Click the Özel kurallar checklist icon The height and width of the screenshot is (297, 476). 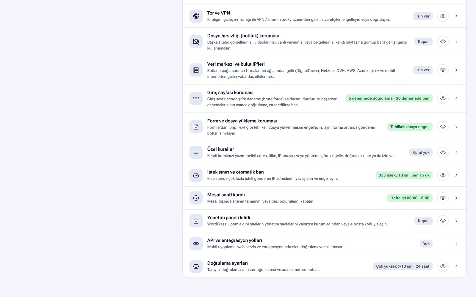point(196,152)
